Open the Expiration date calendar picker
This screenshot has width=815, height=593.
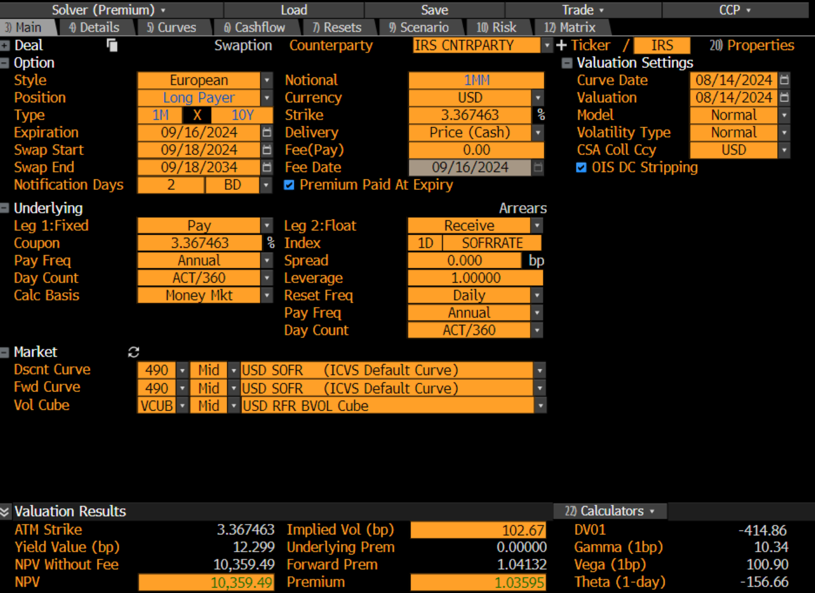tap(267, 132)
